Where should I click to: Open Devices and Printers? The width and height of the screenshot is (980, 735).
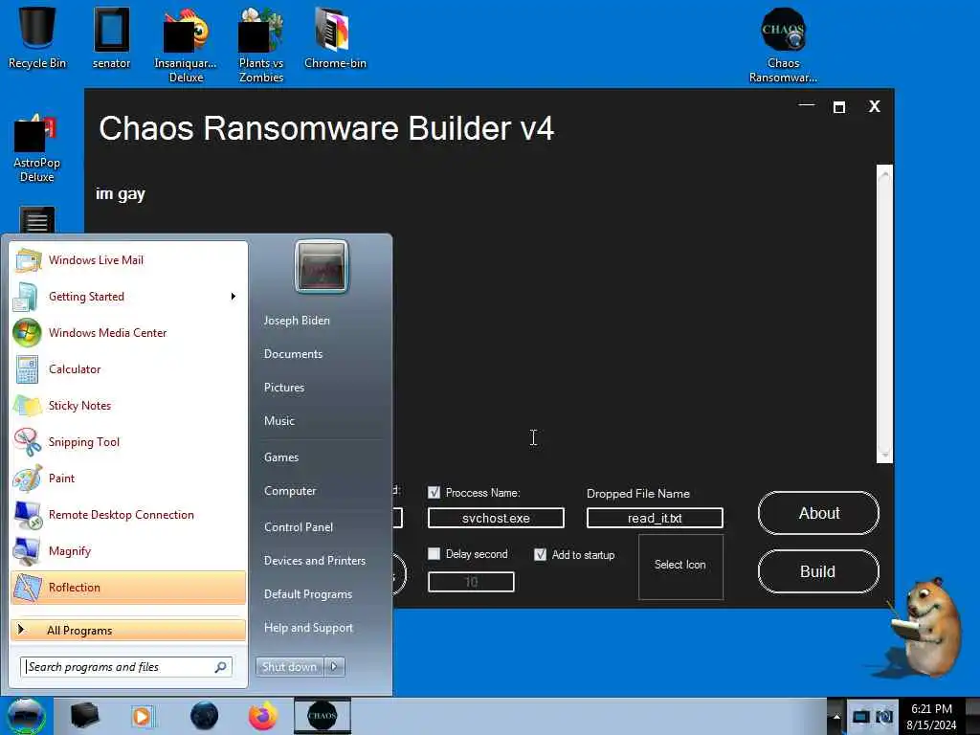coord(314,561)
